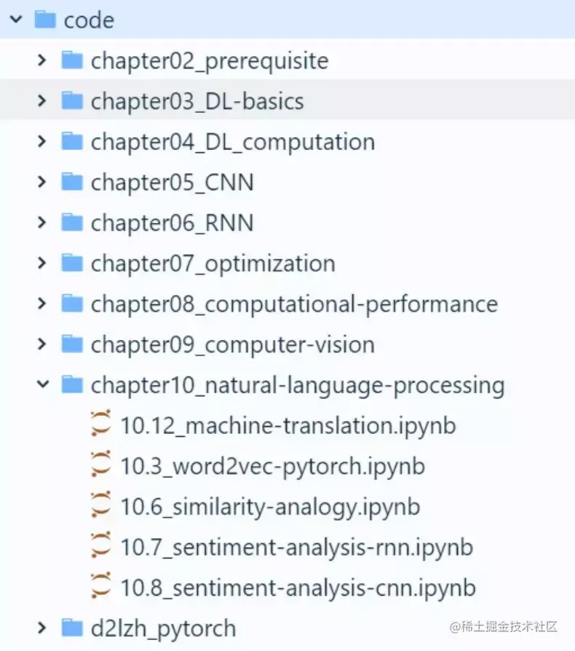The height and width of the screenshot is (651, 575).
Task: Open 10.8_sentiment-analysis-cnn.ipynb file name
Action: coord(298,588)
